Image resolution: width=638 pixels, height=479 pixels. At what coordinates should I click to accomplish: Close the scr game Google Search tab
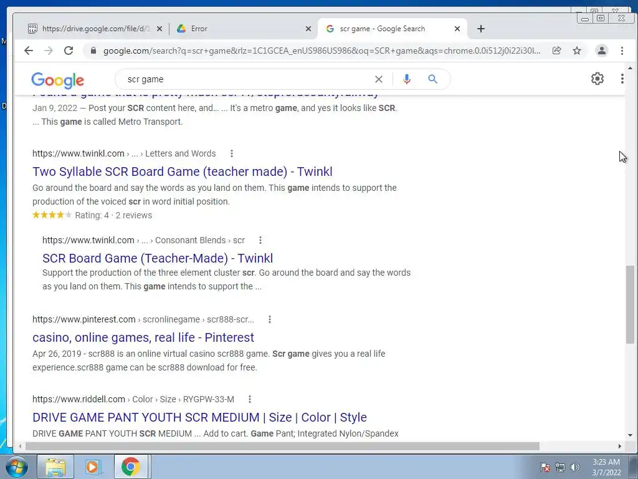(x=457, y=29)
